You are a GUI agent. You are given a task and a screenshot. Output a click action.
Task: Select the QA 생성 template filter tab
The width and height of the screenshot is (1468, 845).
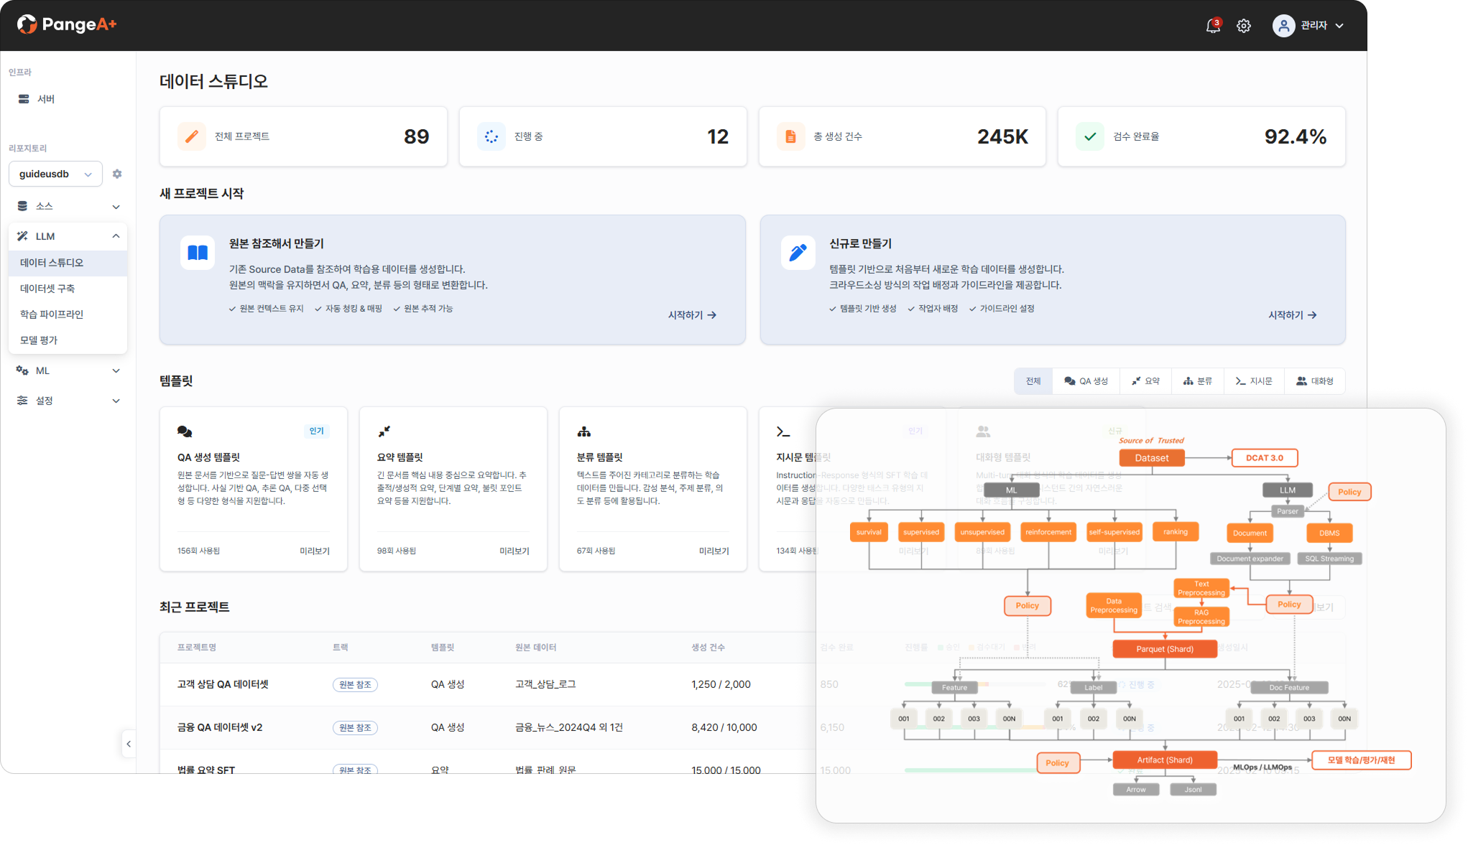point(1086,381)
